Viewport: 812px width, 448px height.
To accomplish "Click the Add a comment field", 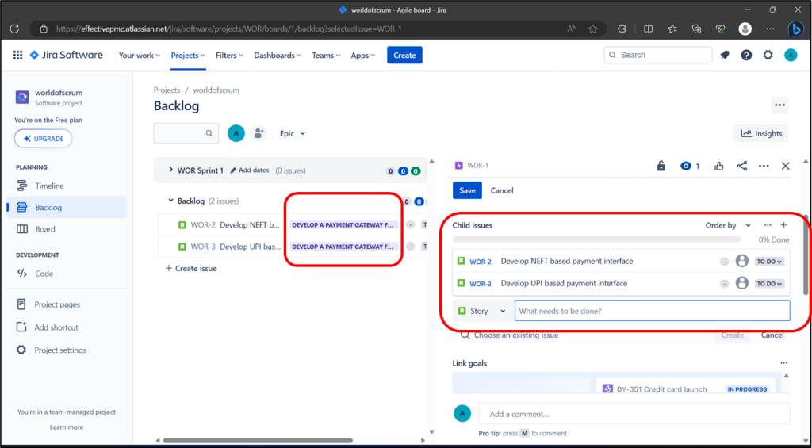I will click(634, 414).
